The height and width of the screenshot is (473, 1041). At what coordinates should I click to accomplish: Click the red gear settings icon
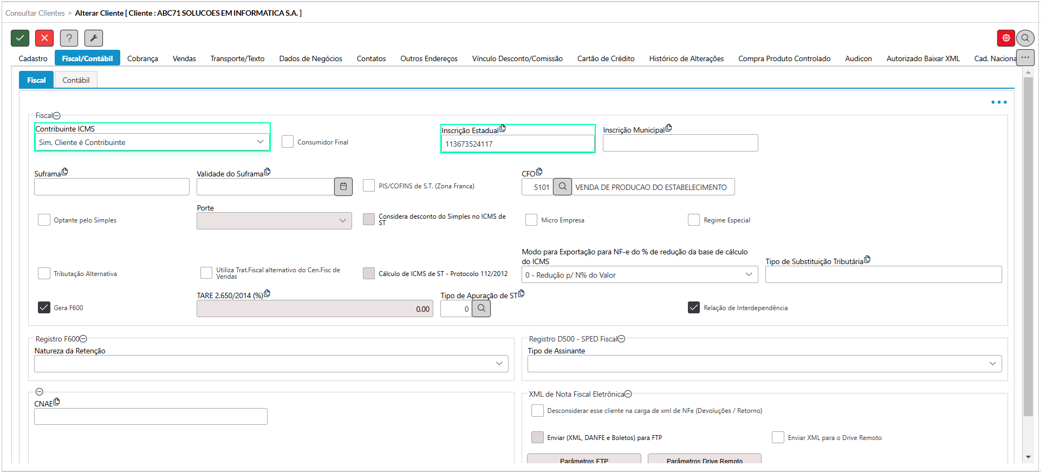(x=1006, y=38)
